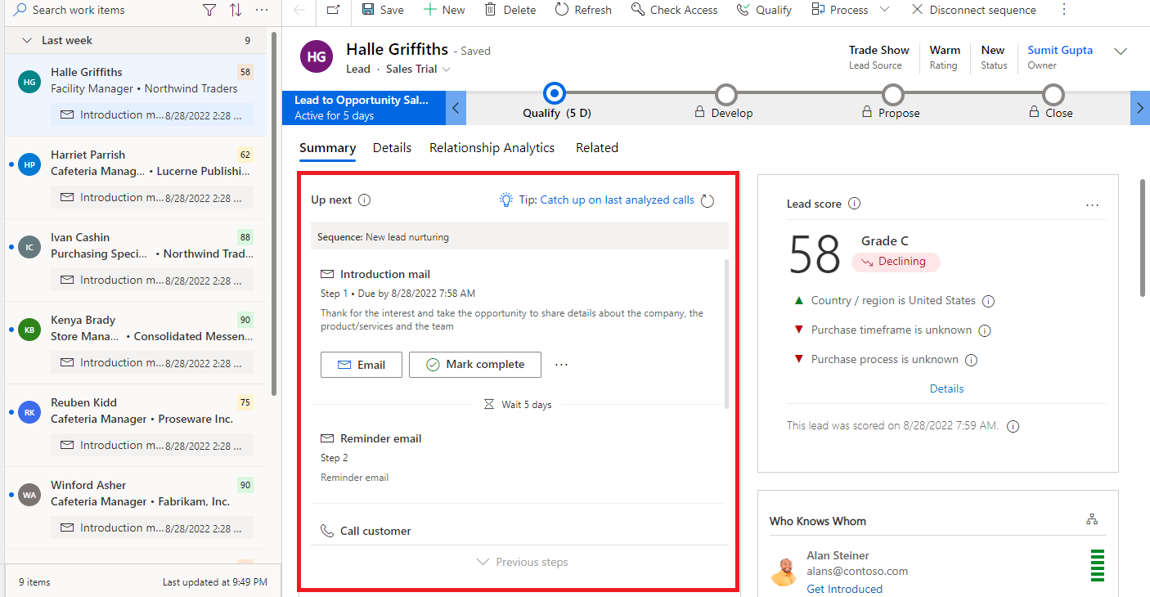This screenshot has width=1150, height=597.
Task: Collapse the Last week group
Action: pyautogui.click(x=27, y=39)
